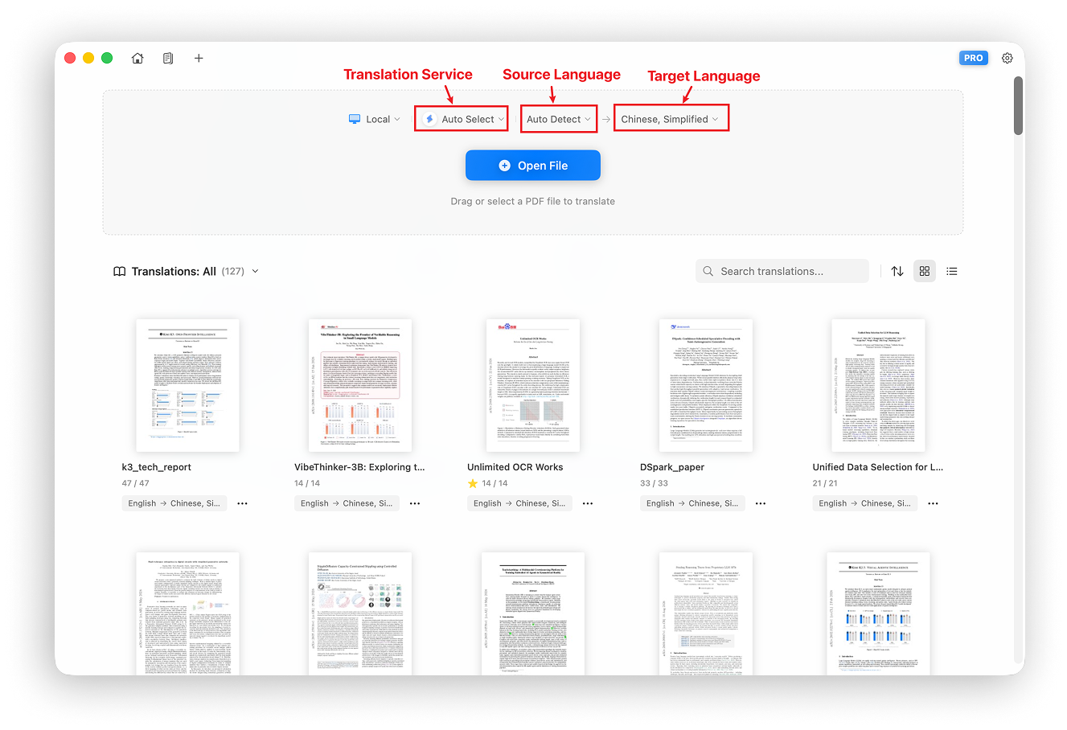Click language tag under k3_tech_report
Screen dimensions: 1067x730
(174, 503)
